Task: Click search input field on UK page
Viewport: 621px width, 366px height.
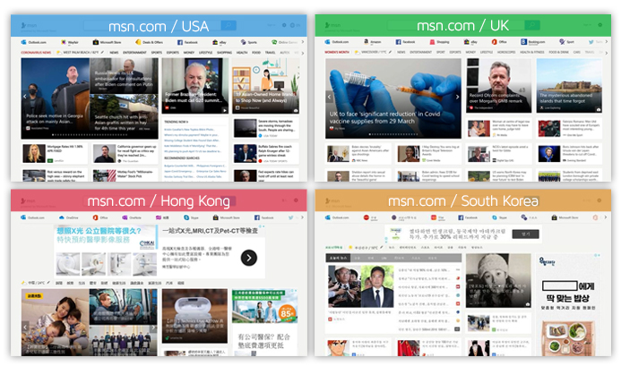Action: 456,25
